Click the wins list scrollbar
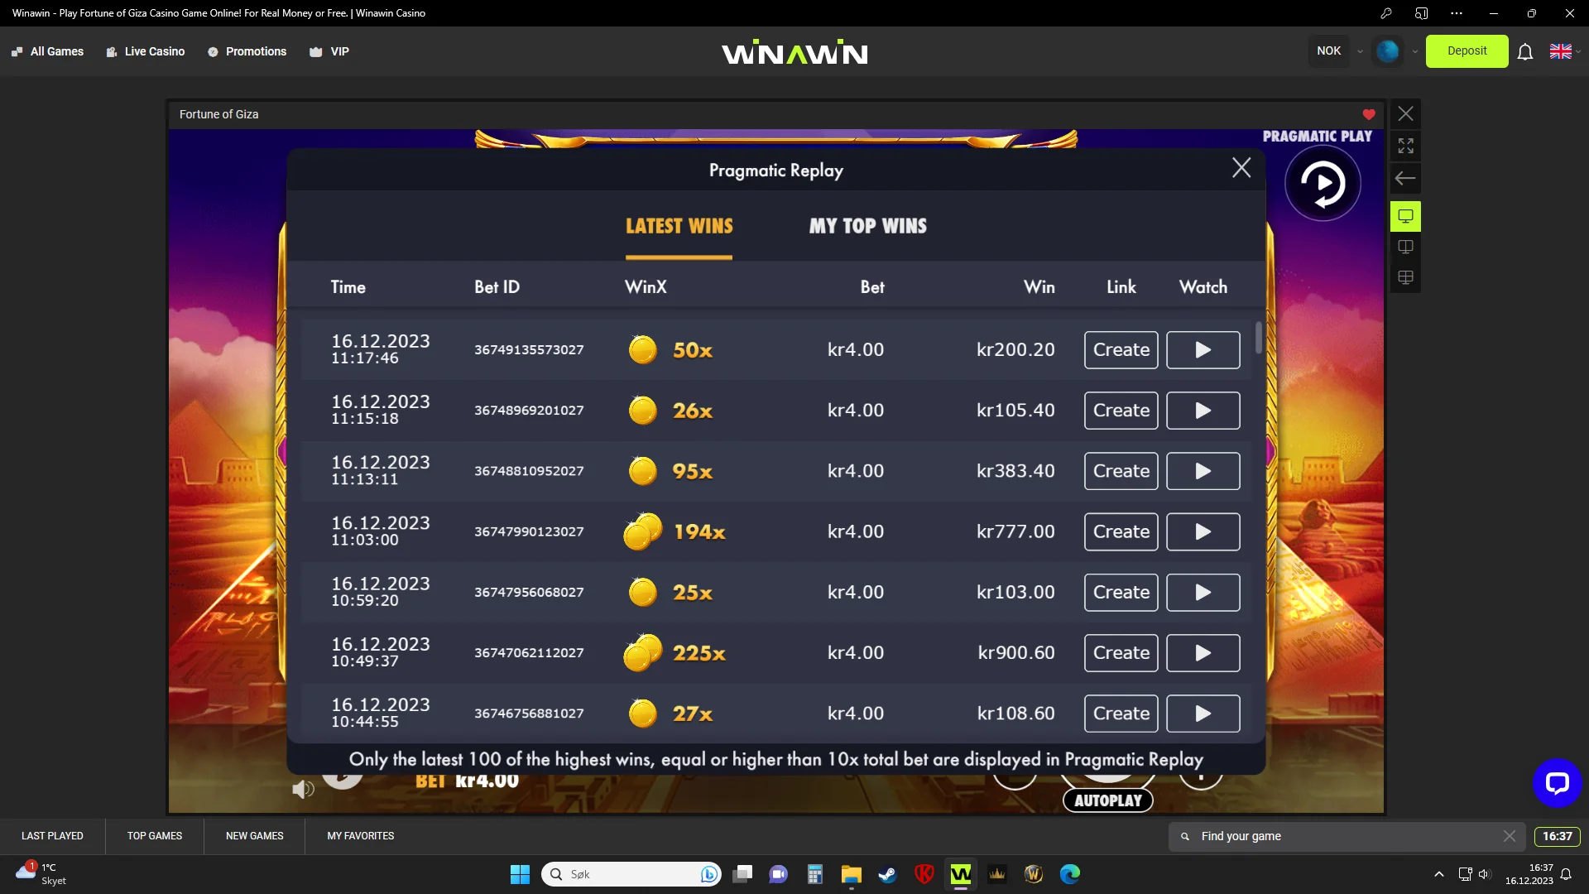The height and width of the screenshot is (894, 1589). point(1259,338)
